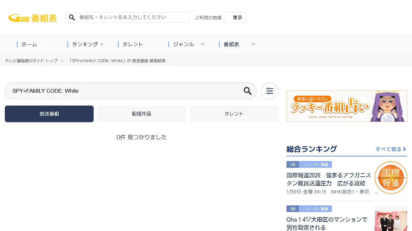Switch to the タレント results tab
Viewport: 412px width, 231px height.
(234, 114)
